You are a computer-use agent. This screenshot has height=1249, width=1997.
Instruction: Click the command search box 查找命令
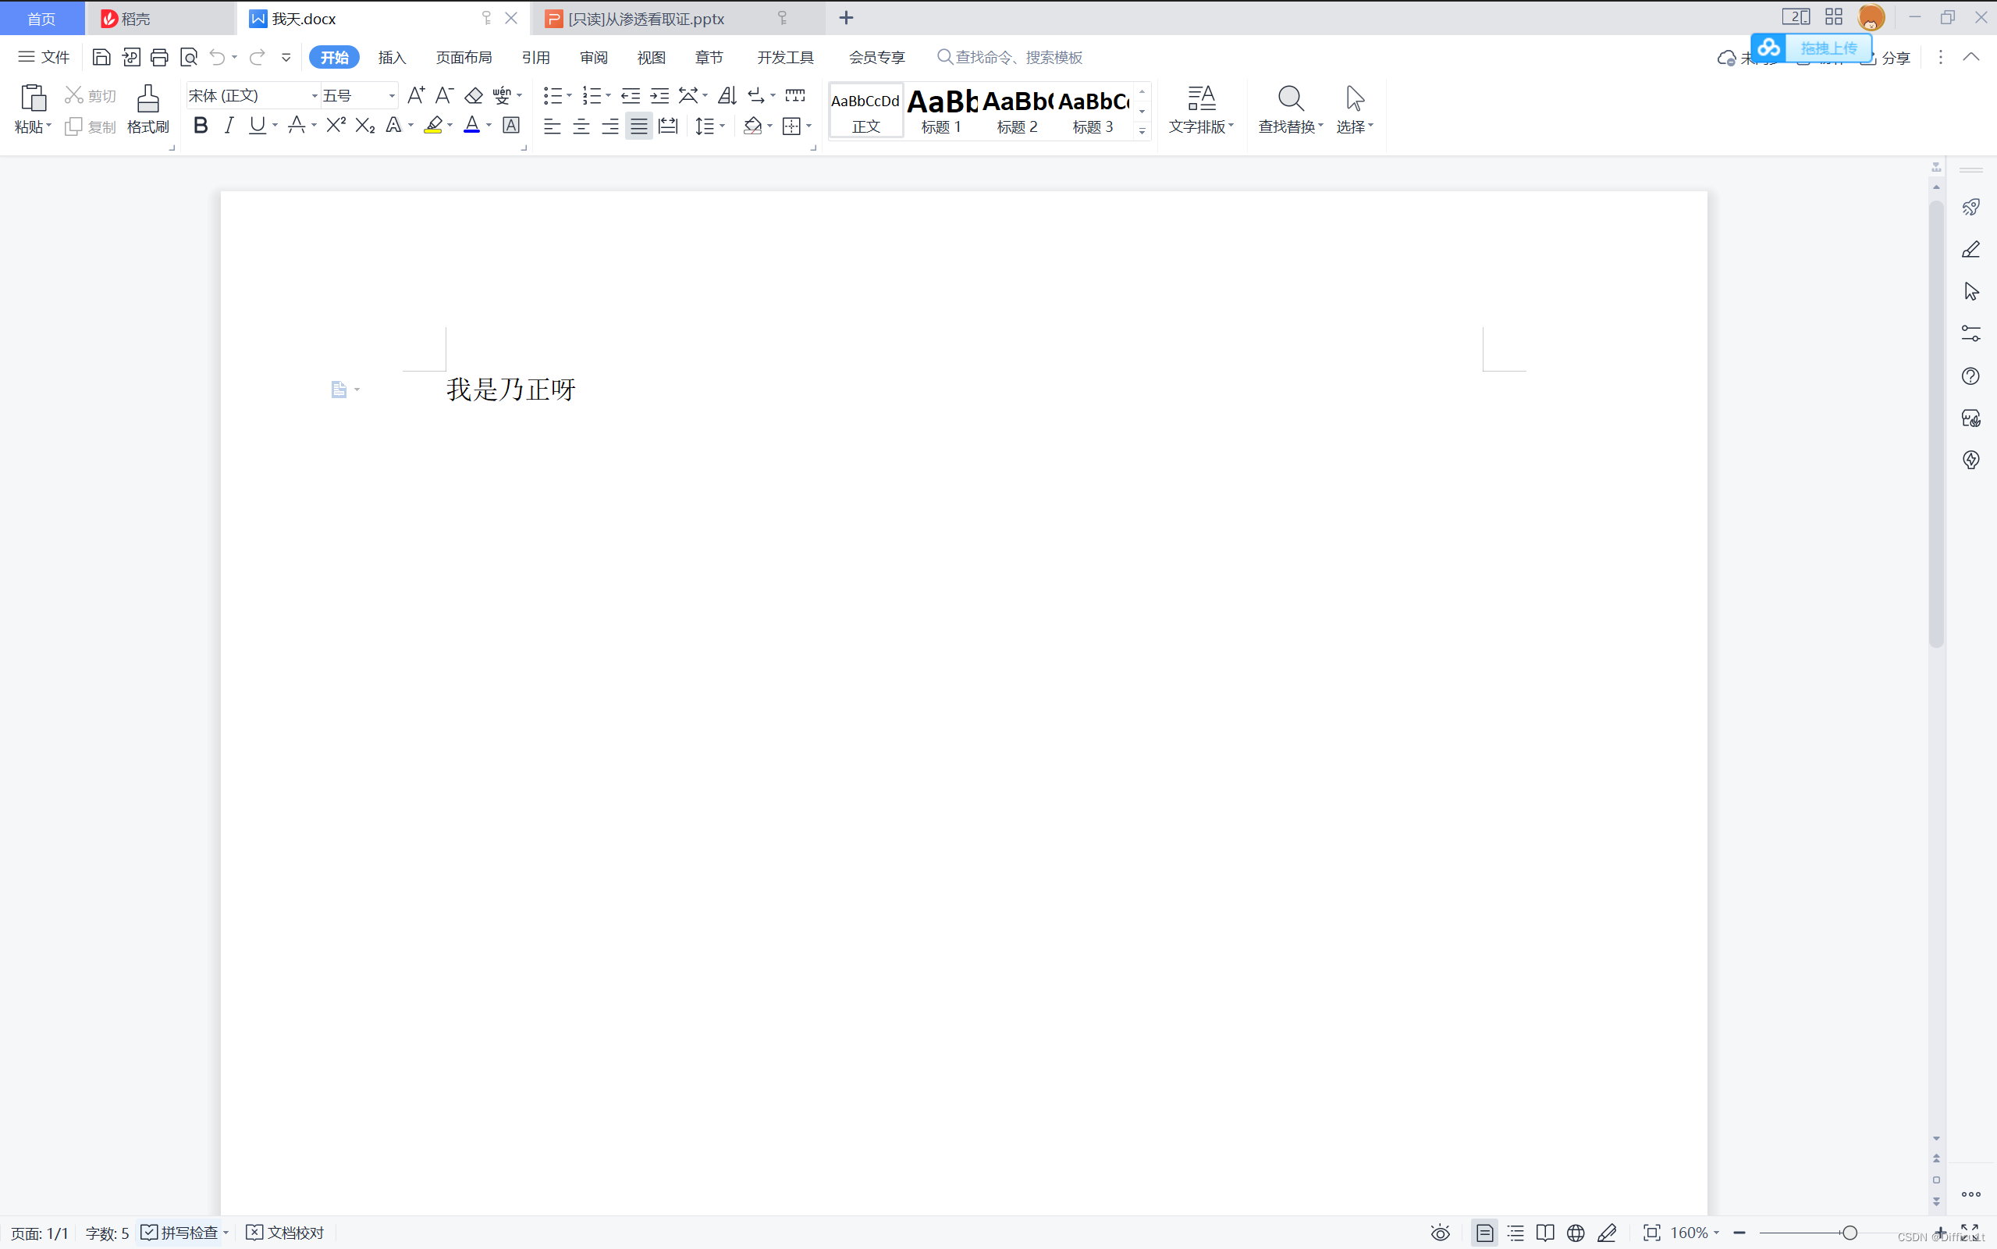pos(1017,57)
